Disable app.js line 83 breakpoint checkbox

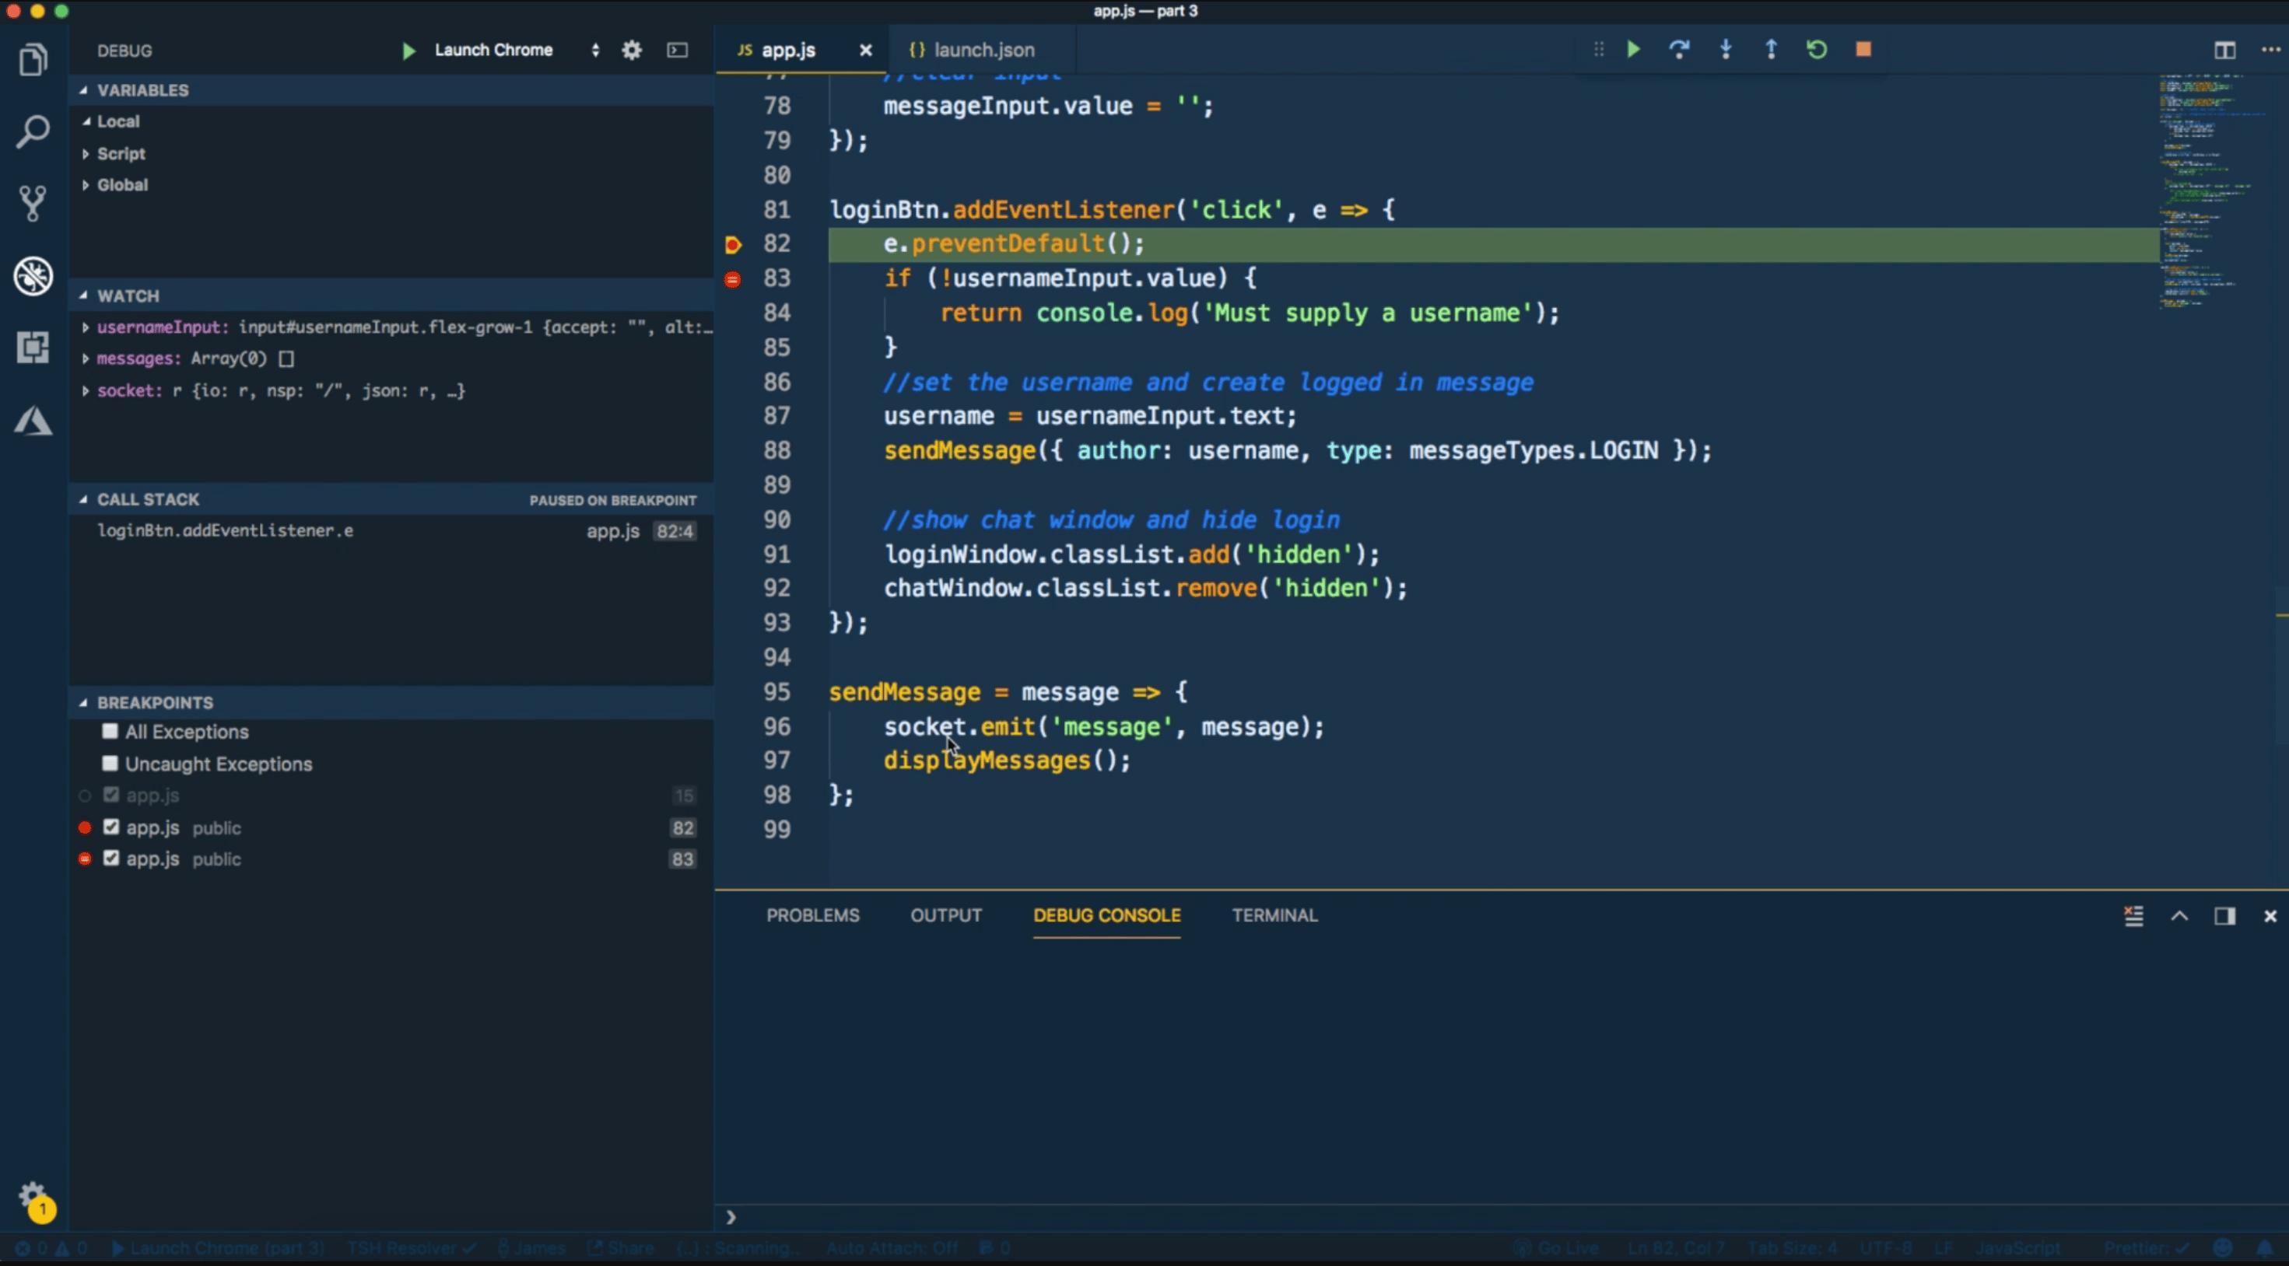[x=111, y=859]
